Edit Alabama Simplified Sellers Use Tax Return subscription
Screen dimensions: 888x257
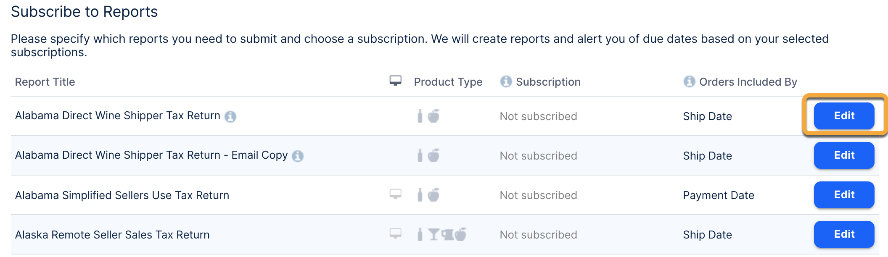(844, 195)
